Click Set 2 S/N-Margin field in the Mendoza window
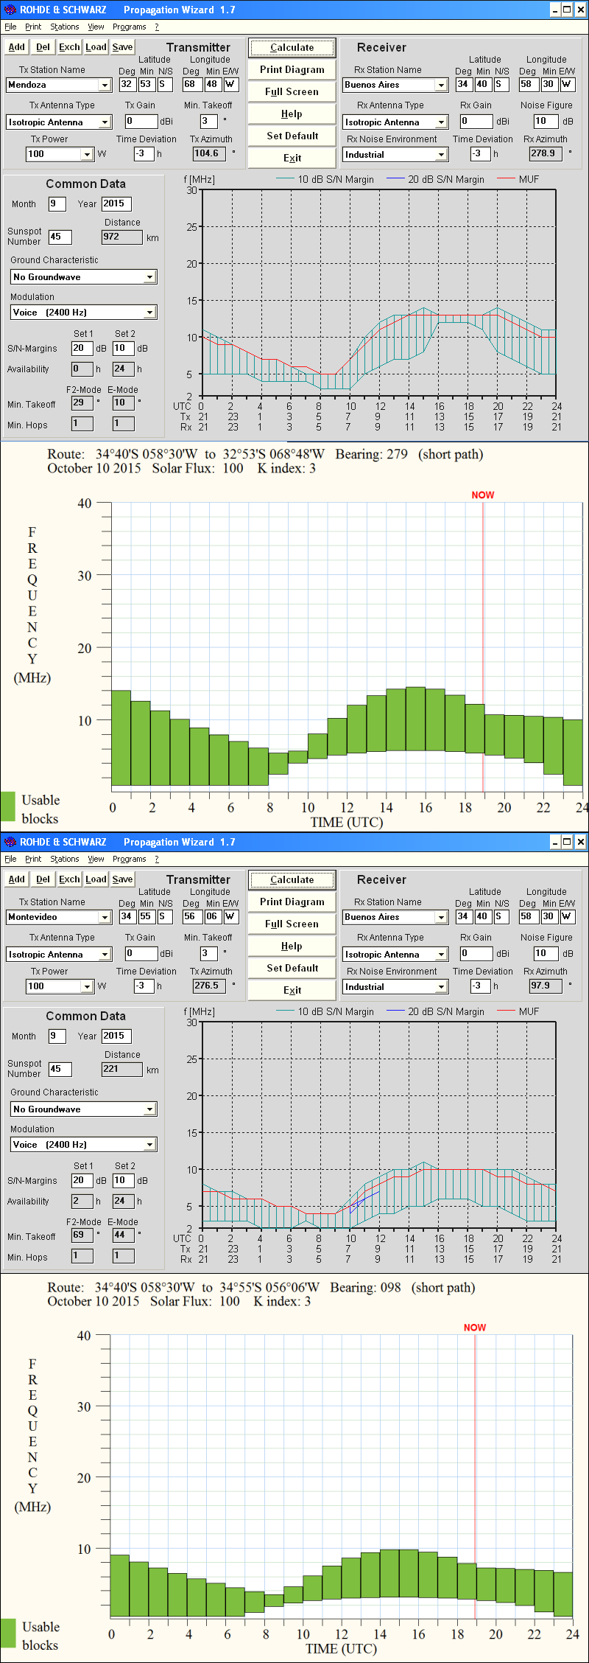 [x=123, y=348]
